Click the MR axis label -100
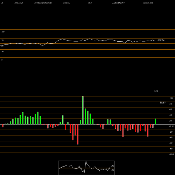Viewport: 175px width, 175px height. click(171, 154)
